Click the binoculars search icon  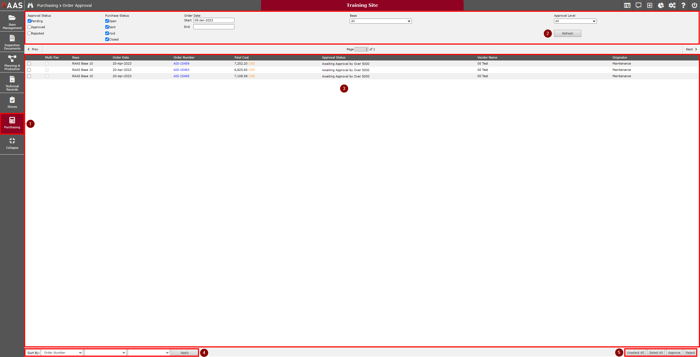pos(30,5)
